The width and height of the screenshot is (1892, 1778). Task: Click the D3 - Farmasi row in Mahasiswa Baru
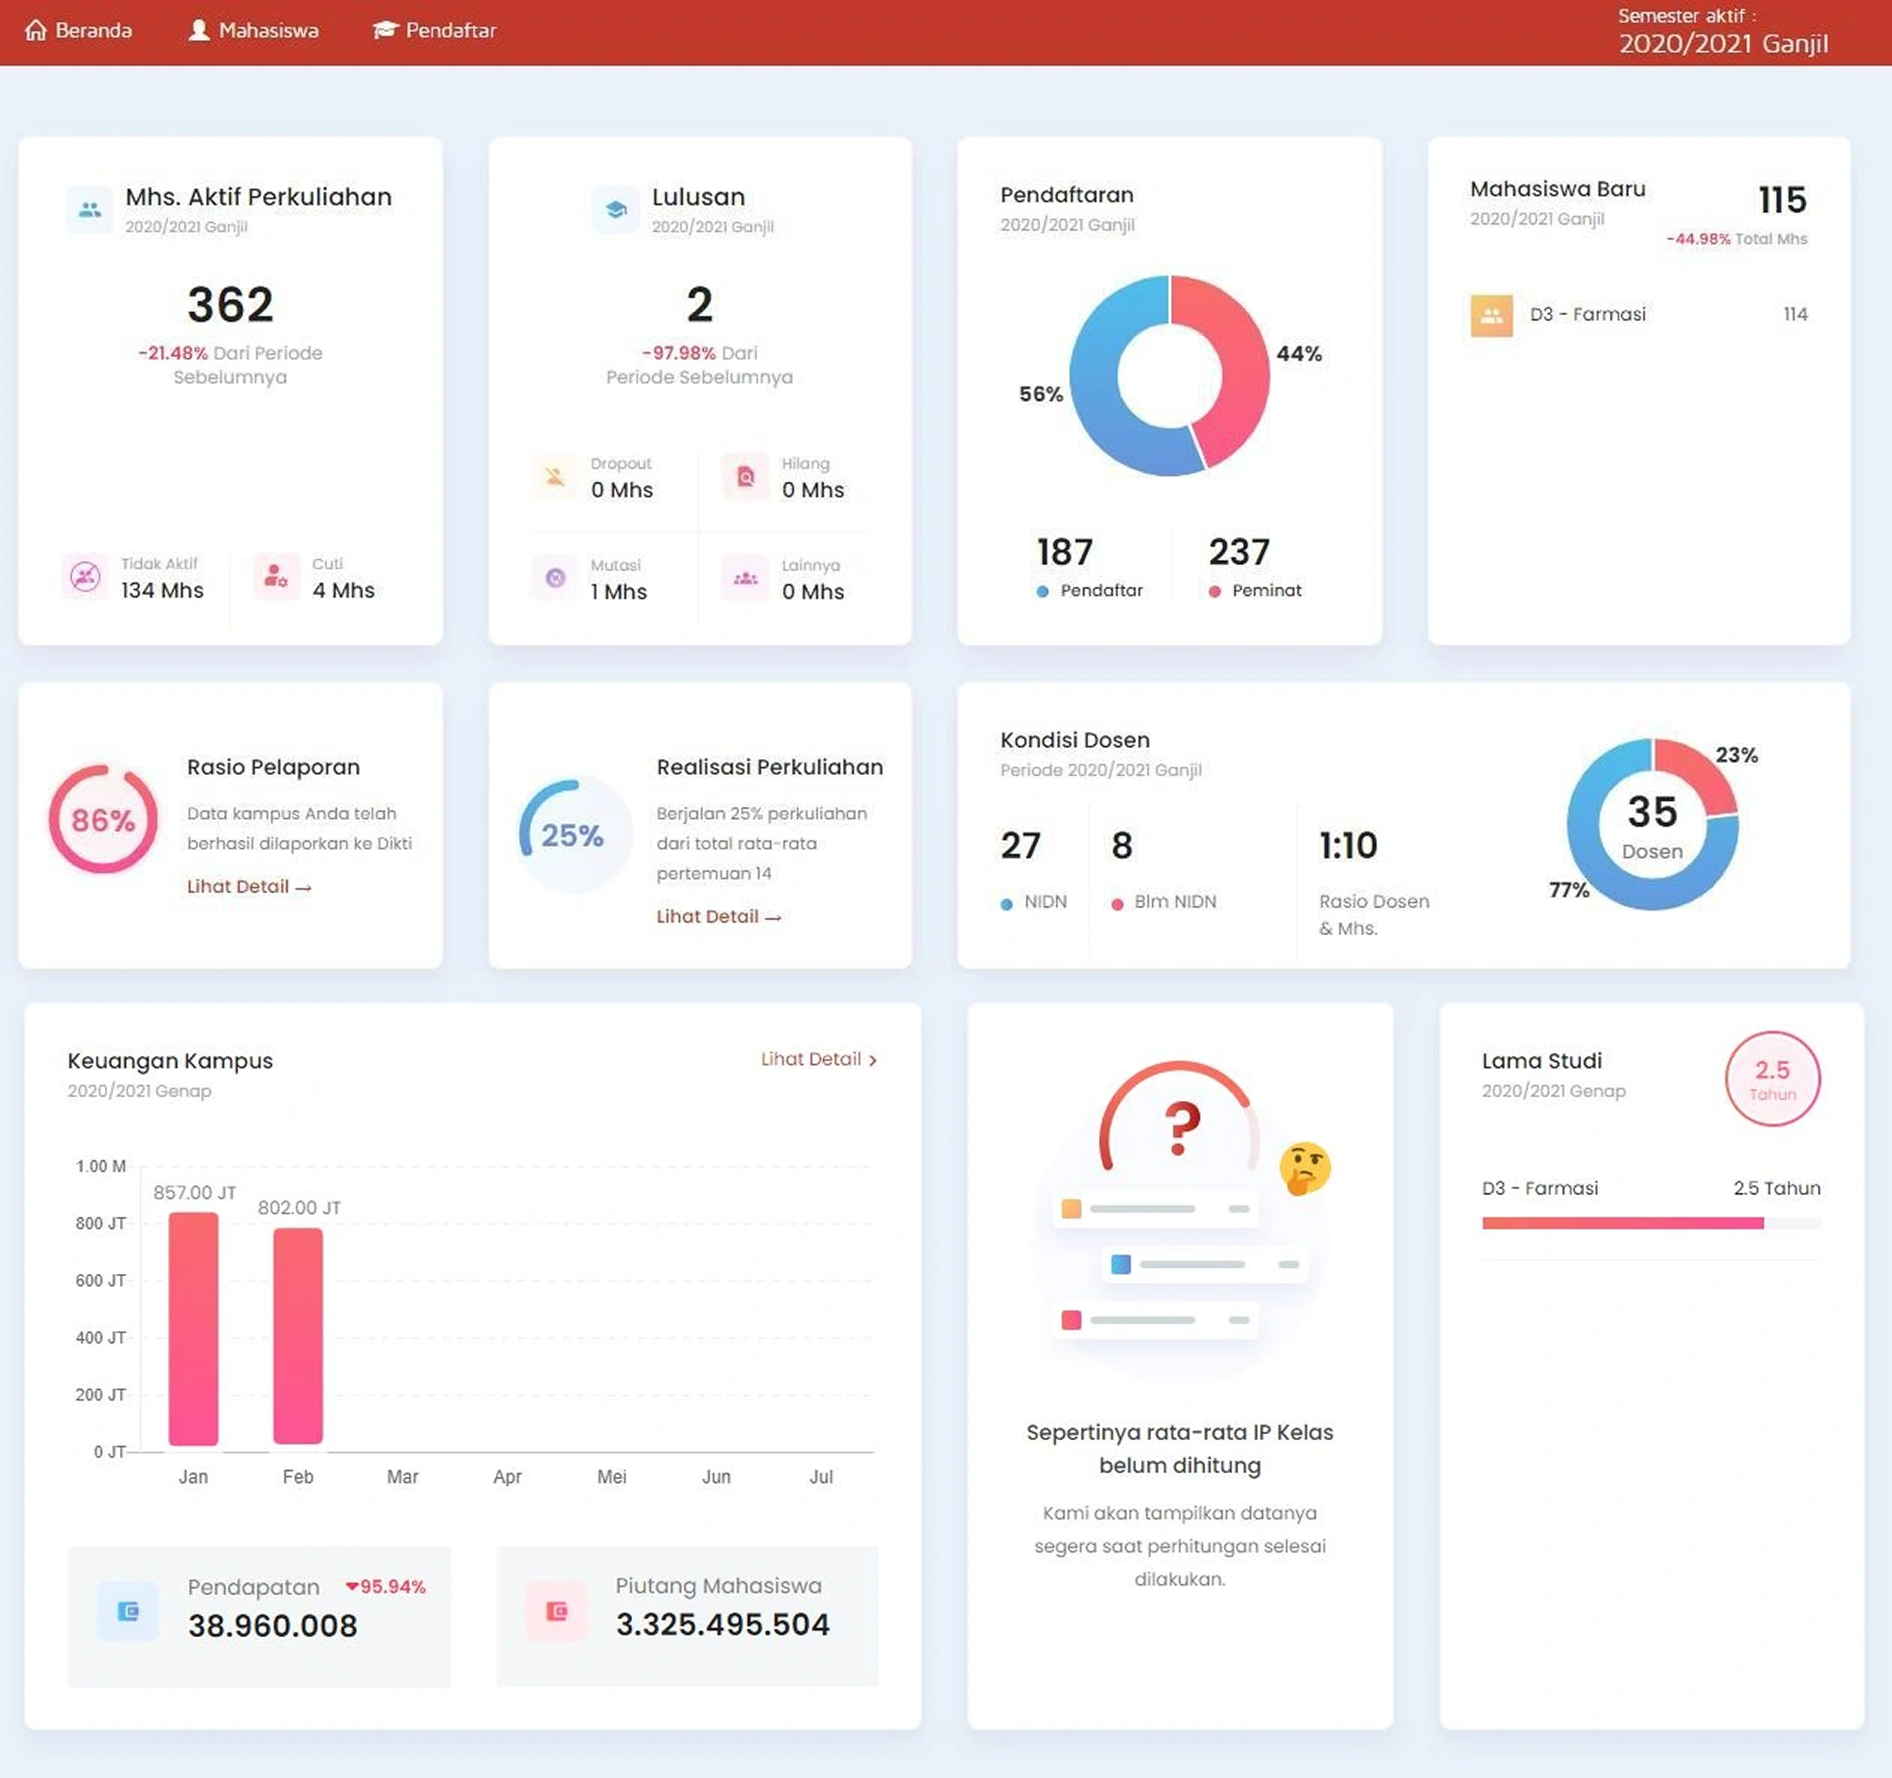coord(1639,315)
